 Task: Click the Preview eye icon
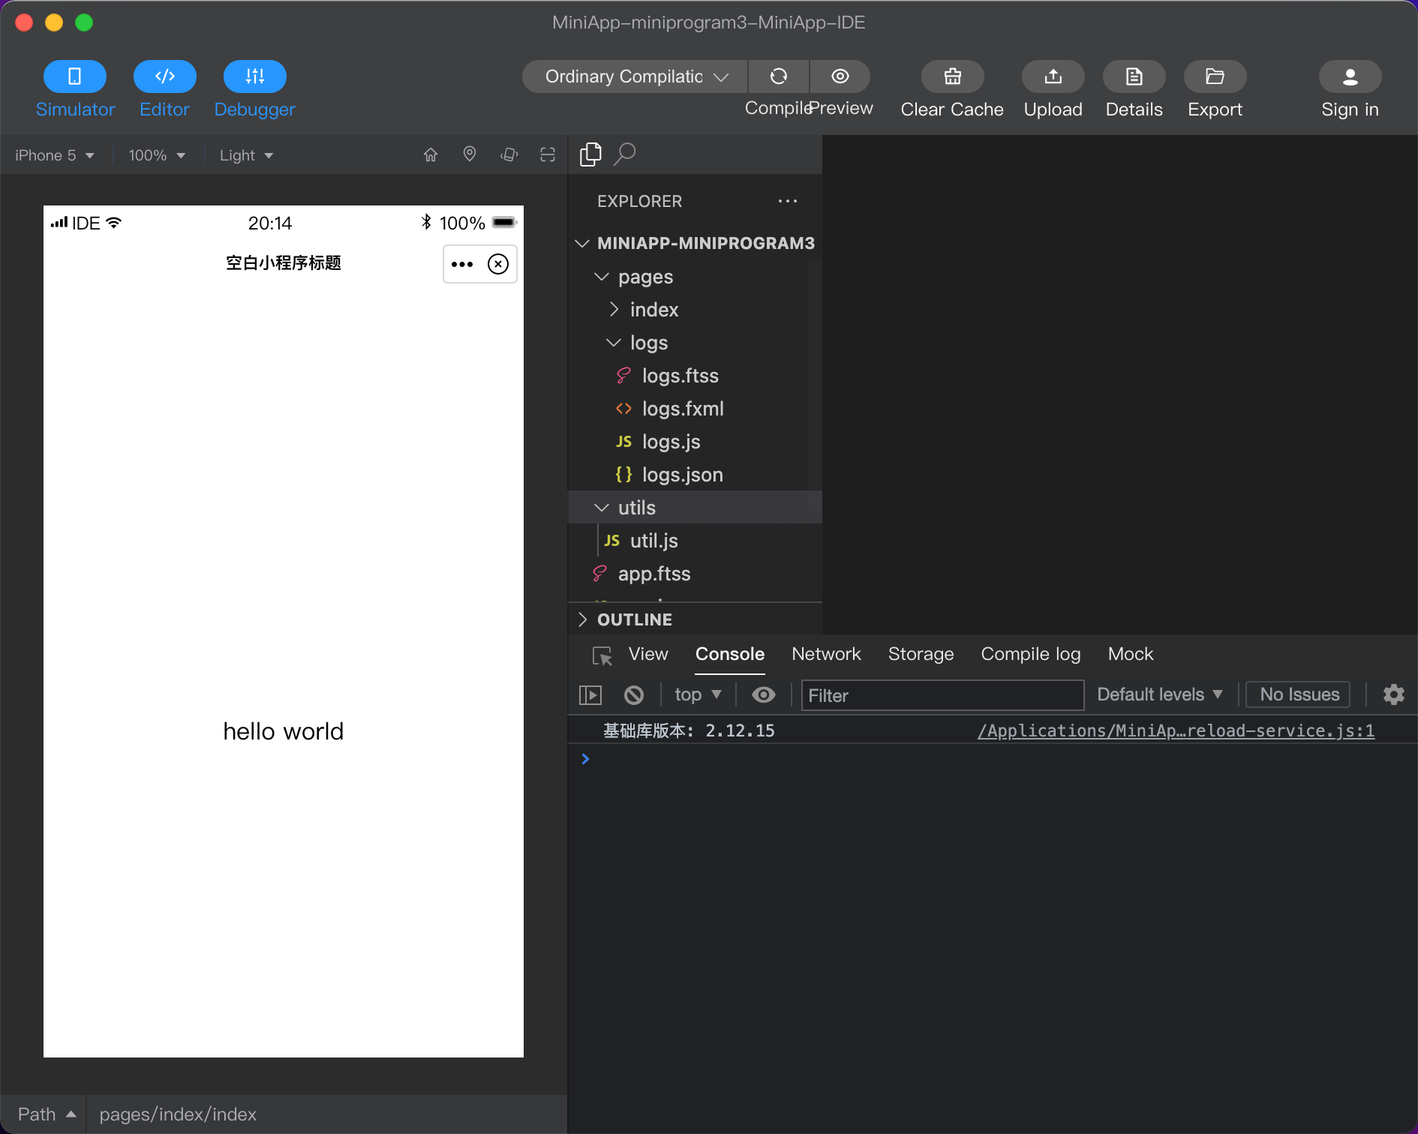pyautogui.click(x=840, y=76)
